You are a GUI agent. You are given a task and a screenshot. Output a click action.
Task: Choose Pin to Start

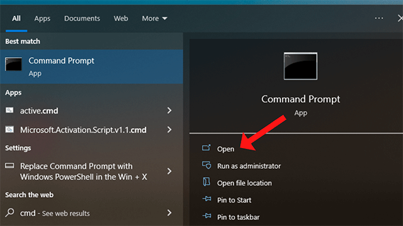coord(234,200)
